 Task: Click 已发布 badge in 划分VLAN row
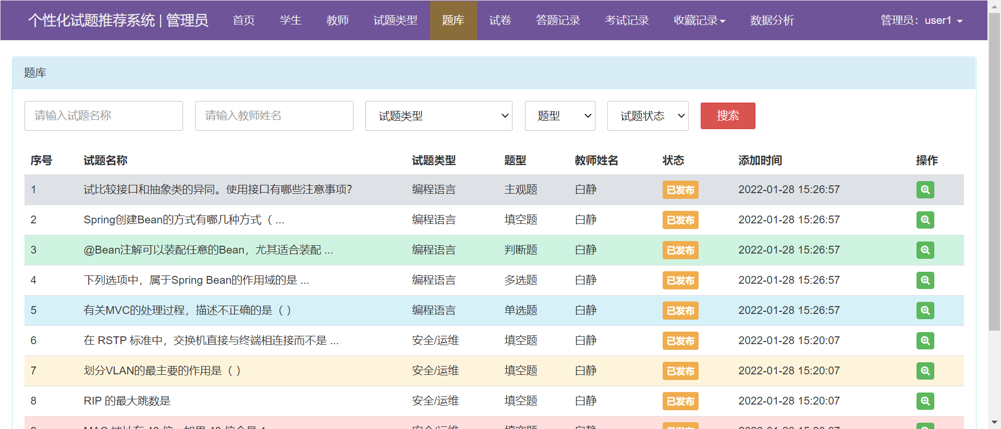pyautogui.click(x=680, y=371)
